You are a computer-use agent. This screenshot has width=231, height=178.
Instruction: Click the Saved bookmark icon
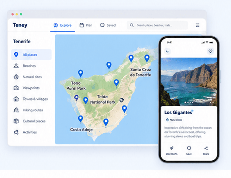tap(102, 25)
